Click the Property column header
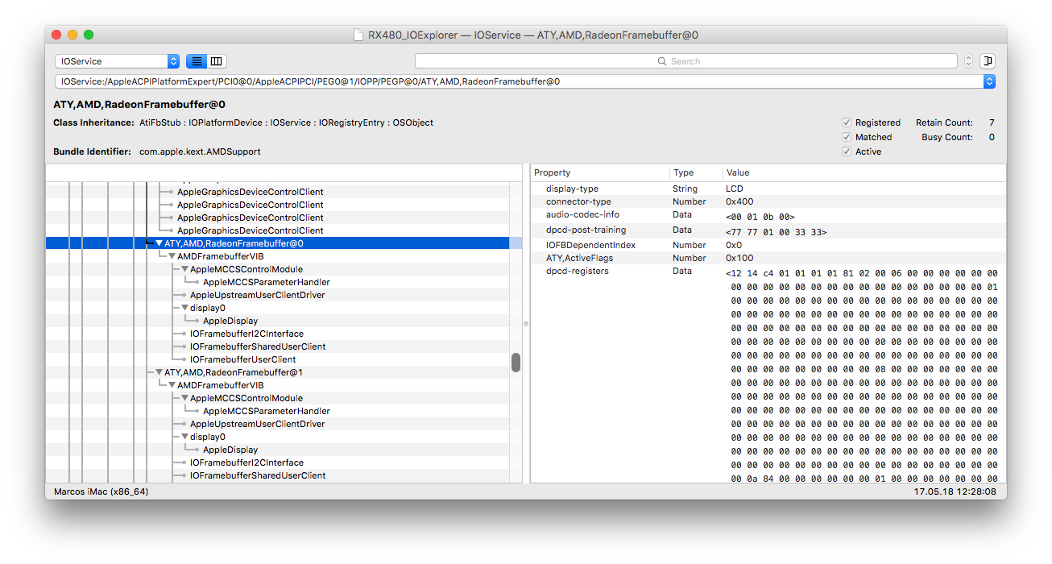The image size is (1052, 564). [599, 172]
